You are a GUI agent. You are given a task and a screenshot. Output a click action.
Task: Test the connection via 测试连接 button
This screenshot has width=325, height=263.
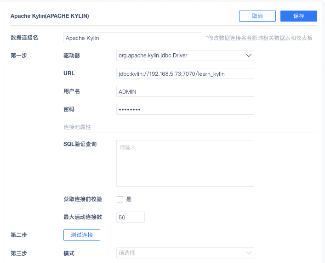82,235
